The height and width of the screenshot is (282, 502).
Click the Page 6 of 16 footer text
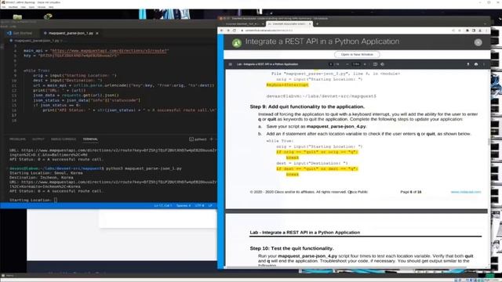pos(411,192)
